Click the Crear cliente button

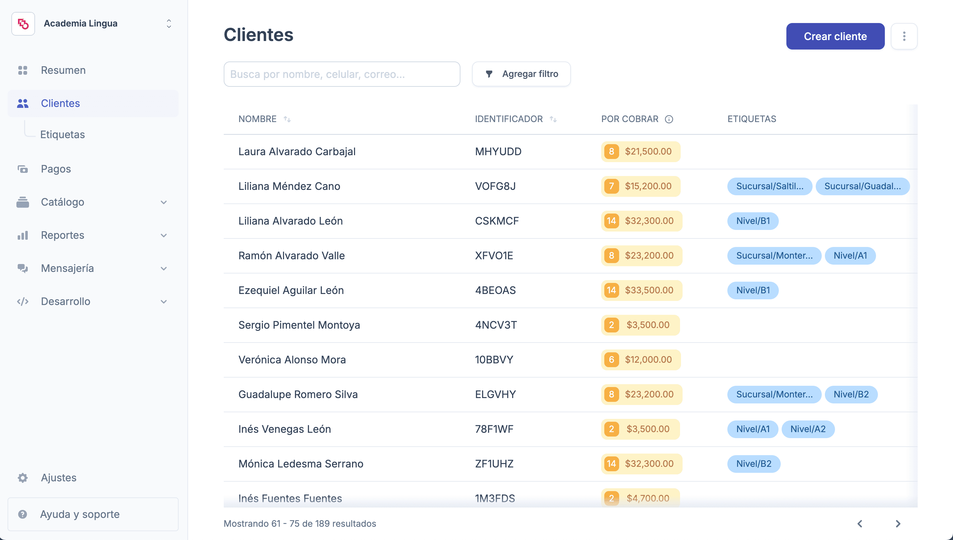coord(835,36)
